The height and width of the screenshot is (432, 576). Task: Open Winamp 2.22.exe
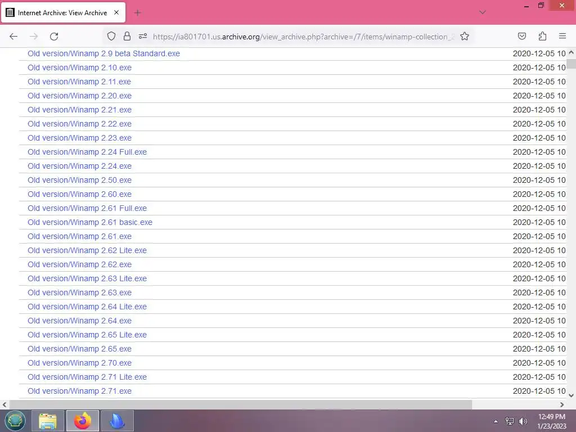(x=79, y=124)
